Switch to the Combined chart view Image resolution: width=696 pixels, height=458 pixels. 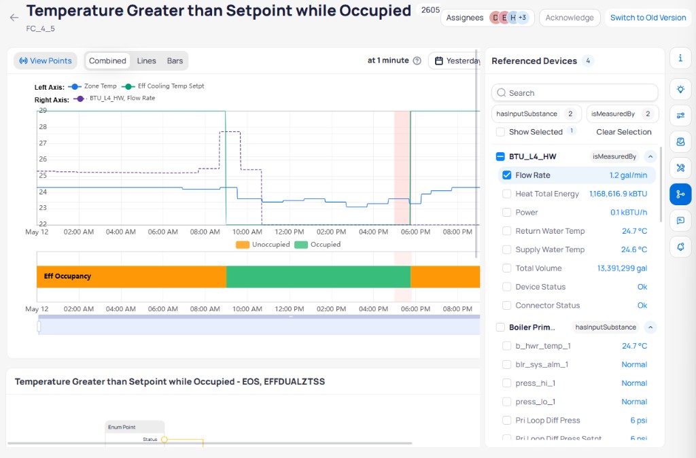(x=107, y=60)
